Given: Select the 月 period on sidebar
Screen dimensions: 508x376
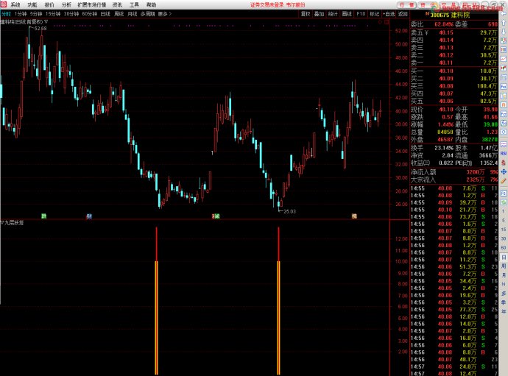Looking at the screenshot, I should [x=504, y=275].
